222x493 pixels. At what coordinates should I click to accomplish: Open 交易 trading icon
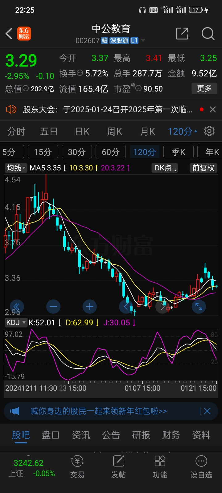coord(77,467)
